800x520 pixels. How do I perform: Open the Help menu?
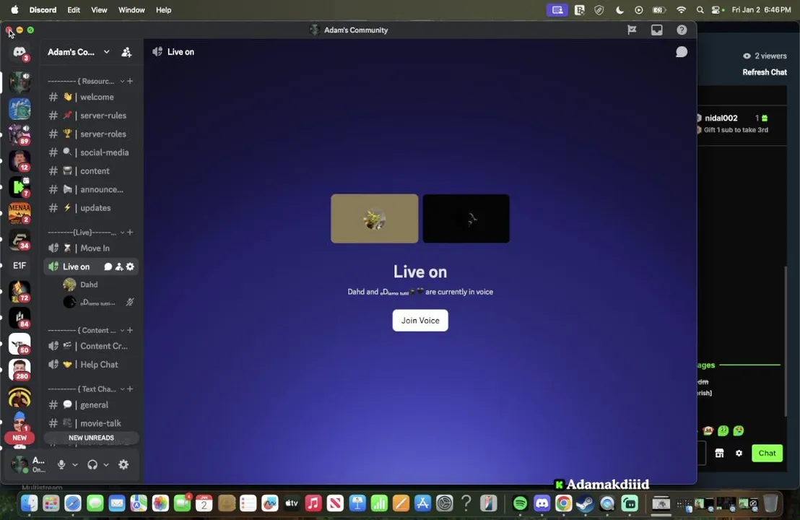163,9
